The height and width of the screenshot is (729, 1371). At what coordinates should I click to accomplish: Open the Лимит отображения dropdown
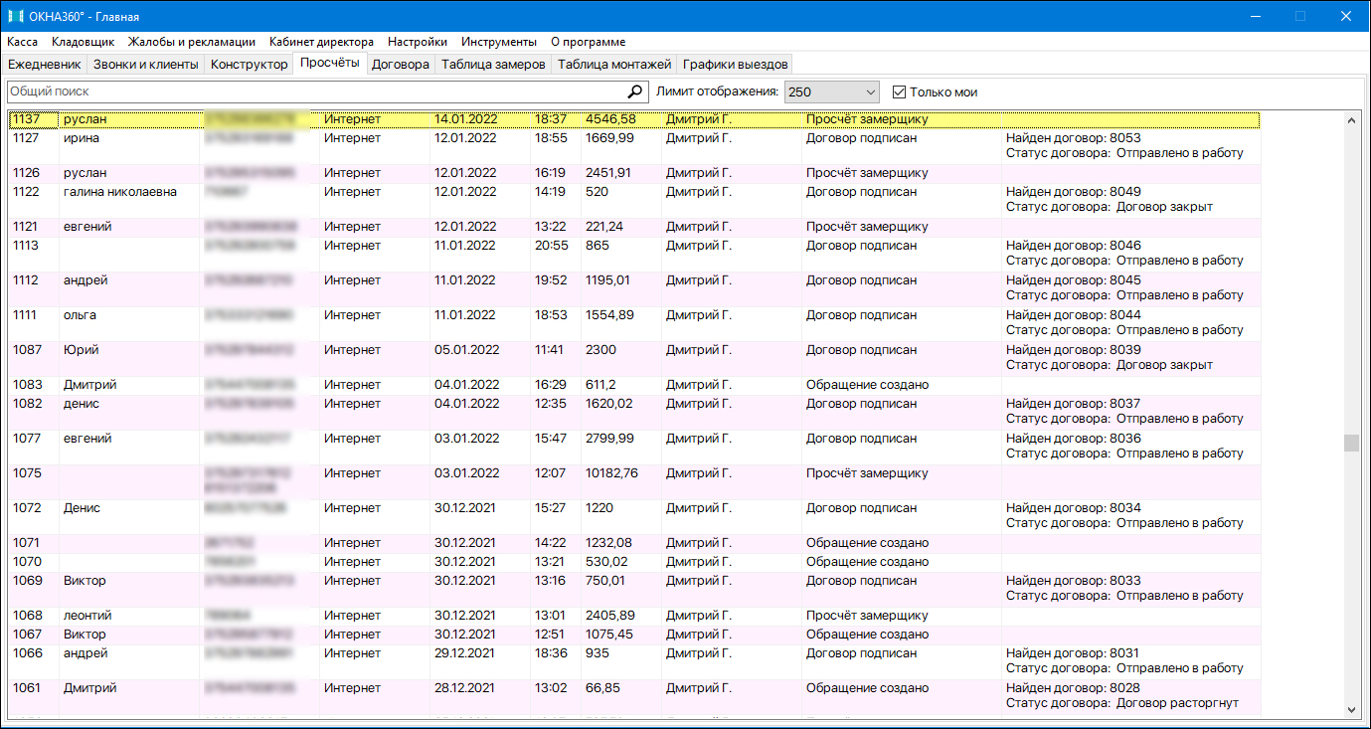coord(832,91)
